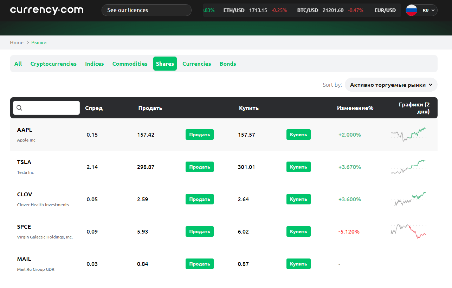The height and width of the screenshot is (288, 452).
Task: Click See our licences button
Action: point(146,10)
